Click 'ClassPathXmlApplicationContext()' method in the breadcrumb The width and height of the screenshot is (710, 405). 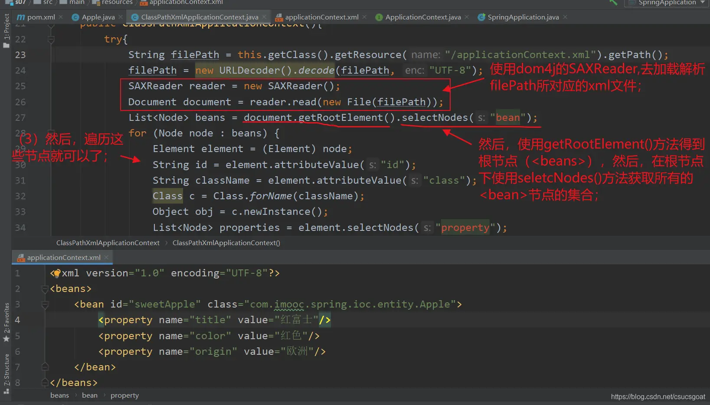[226, 243]
